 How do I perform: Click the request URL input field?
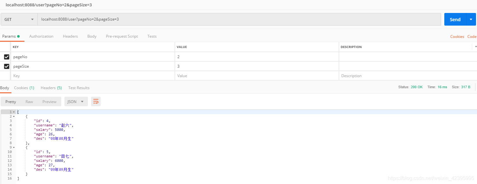238,19
